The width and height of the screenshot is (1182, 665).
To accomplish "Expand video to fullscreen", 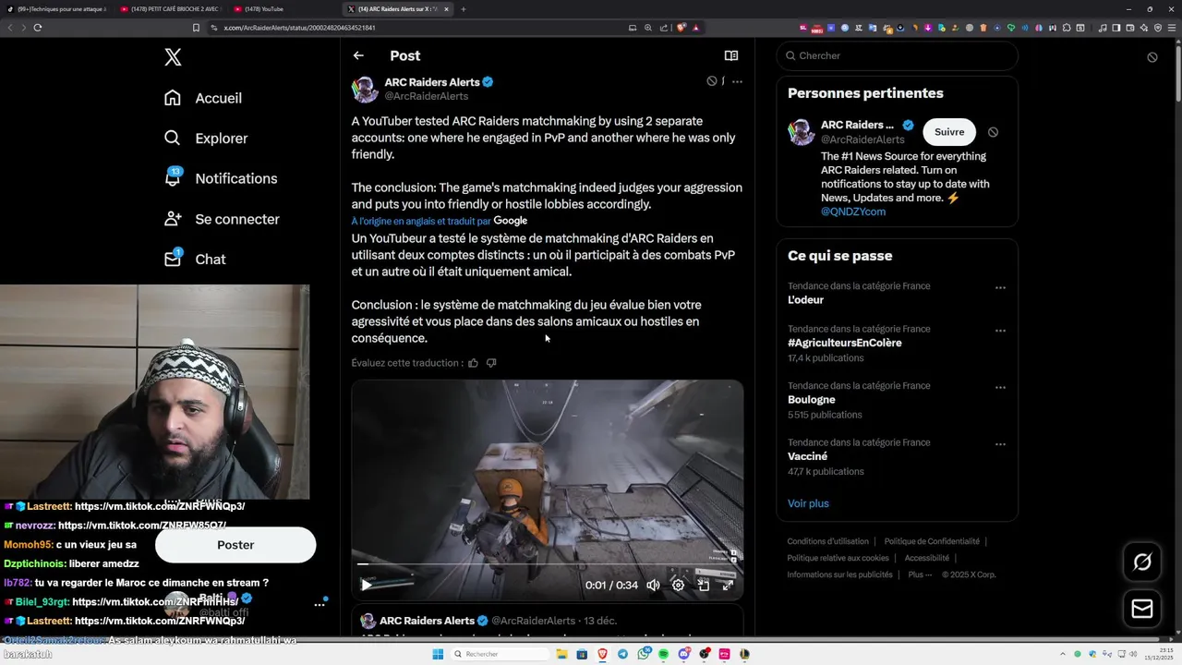I will [x=728, y=585].
